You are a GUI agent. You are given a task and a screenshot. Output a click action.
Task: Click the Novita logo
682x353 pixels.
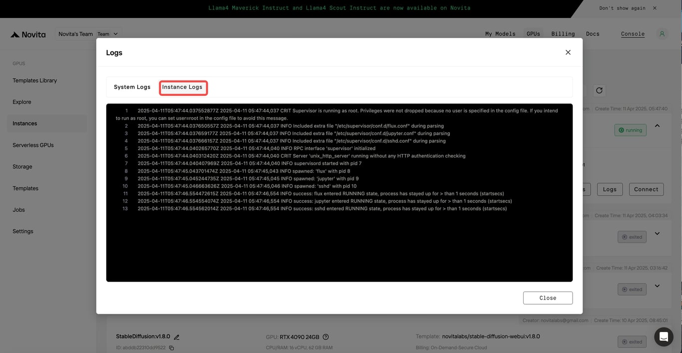pos(28,34)
